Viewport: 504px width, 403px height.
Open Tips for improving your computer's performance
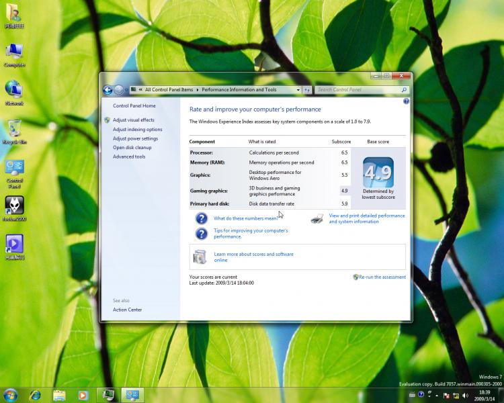click(x=251, y=234)
